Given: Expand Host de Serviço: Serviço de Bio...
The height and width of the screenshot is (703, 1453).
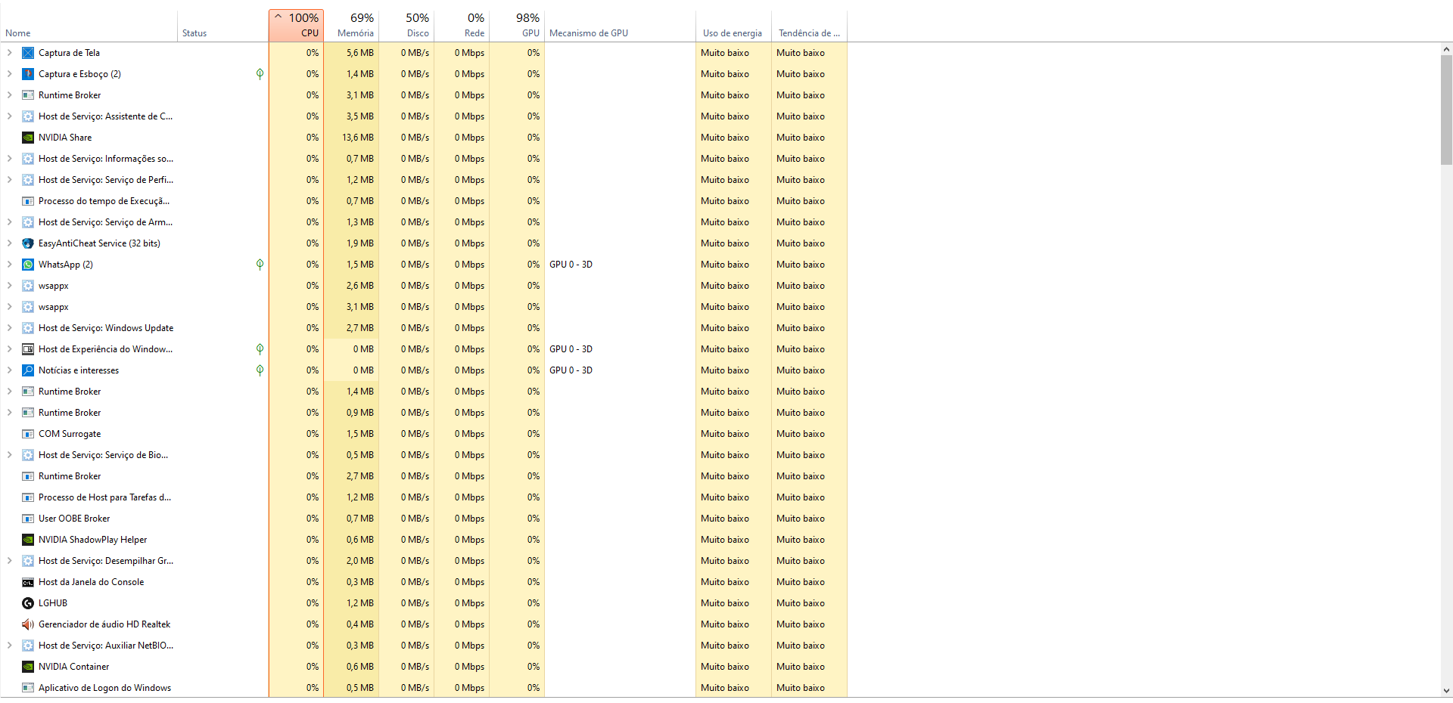Looking at the screenshot, I should [x=9, y=455].
